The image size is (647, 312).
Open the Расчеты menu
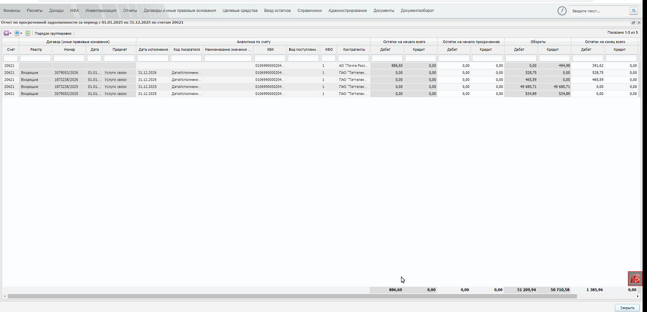point(35,11)
